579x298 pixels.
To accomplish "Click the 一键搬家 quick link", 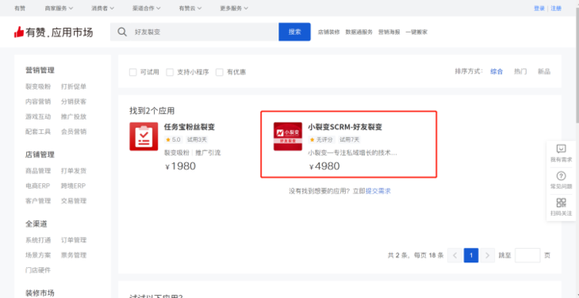I will point(416,32).
